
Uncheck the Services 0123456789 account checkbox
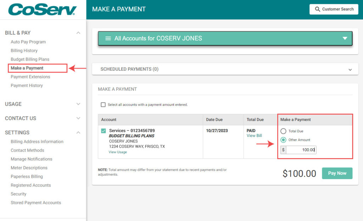(104, 131)
